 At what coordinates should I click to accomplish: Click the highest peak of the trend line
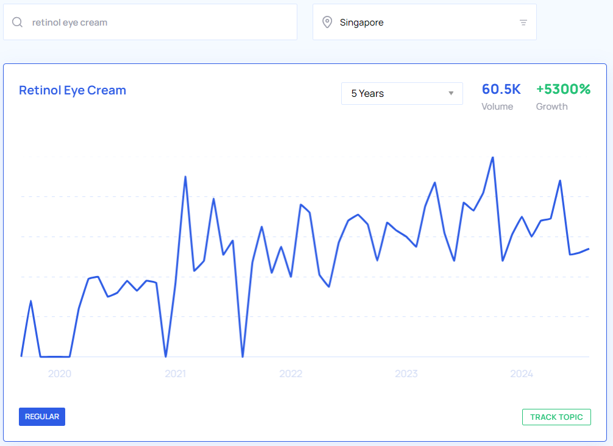click(492, 158)
